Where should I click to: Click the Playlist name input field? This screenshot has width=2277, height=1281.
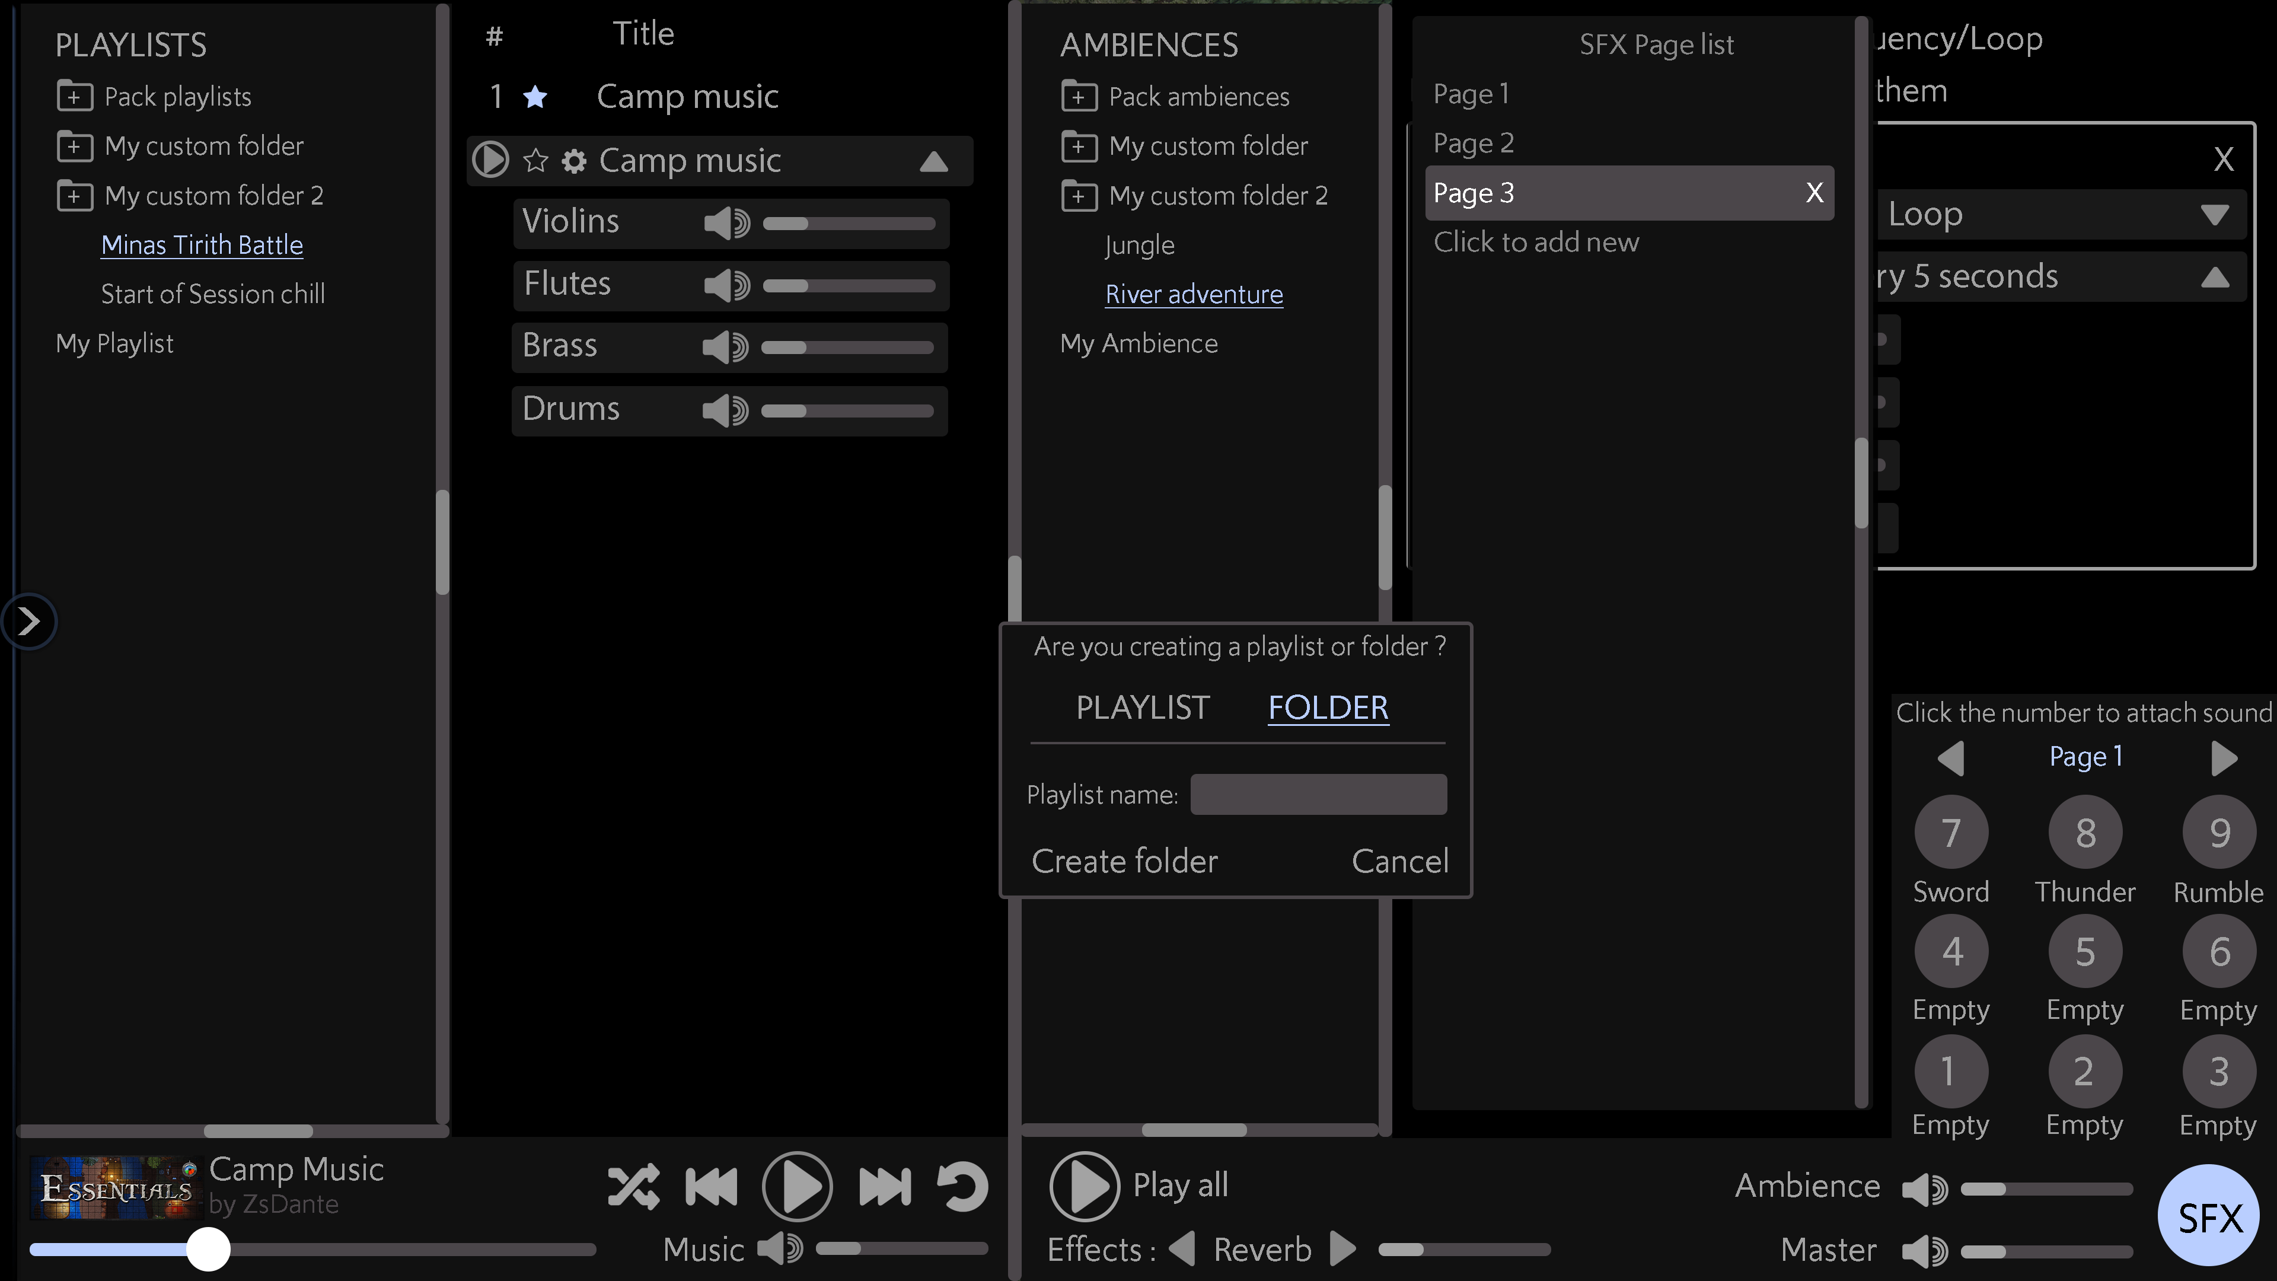pos(1318,794)
